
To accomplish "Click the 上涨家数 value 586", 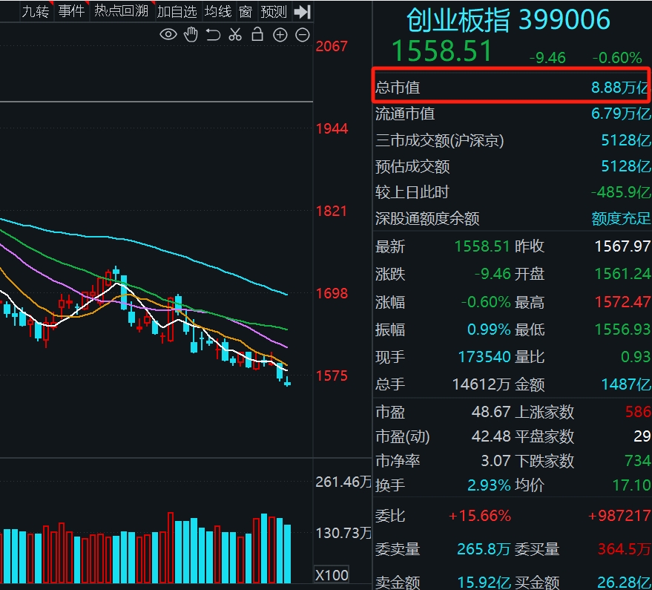I will click(637, 412).
